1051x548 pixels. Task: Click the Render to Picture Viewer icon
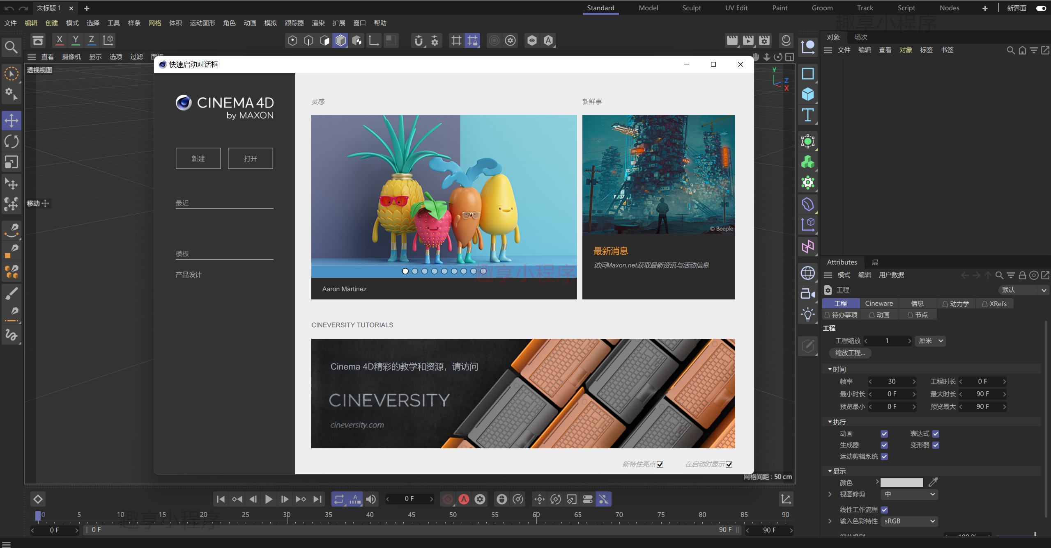tap(748, 40)
